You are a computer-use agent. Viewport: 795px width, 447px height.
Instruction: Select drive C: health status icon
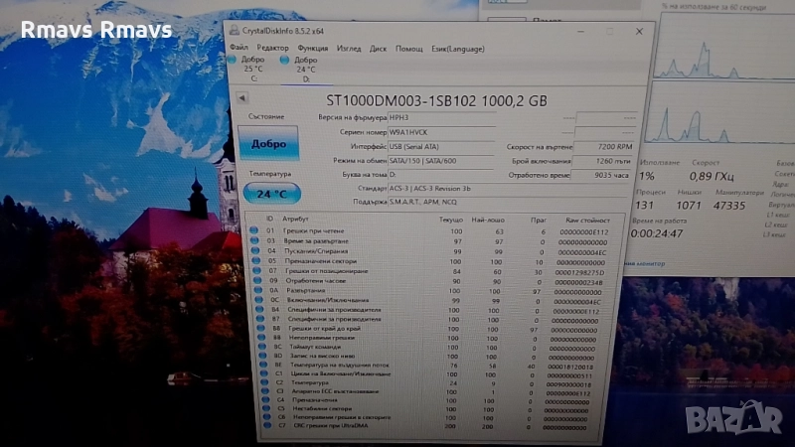(x=234, y=61)
